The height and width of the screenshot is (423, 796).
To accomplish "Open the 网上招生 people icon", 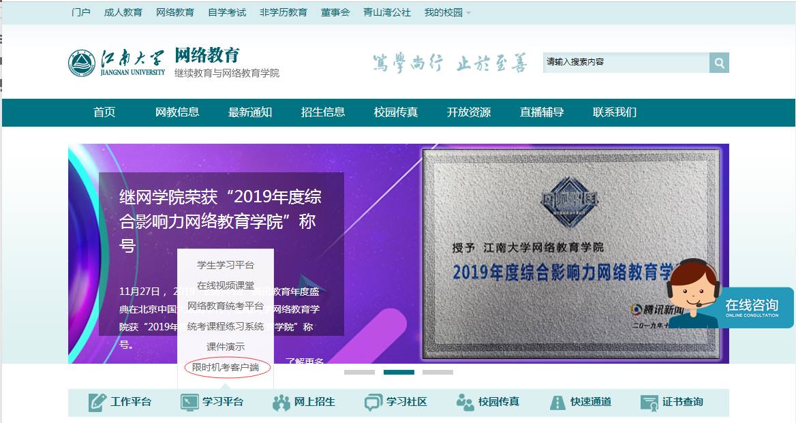I will tap(281, 402).
